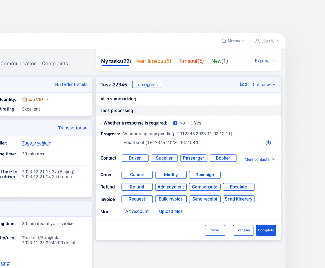The image size is (325, 268).
Task: Click Send receipt button
Action: click(x=205, y=199)
